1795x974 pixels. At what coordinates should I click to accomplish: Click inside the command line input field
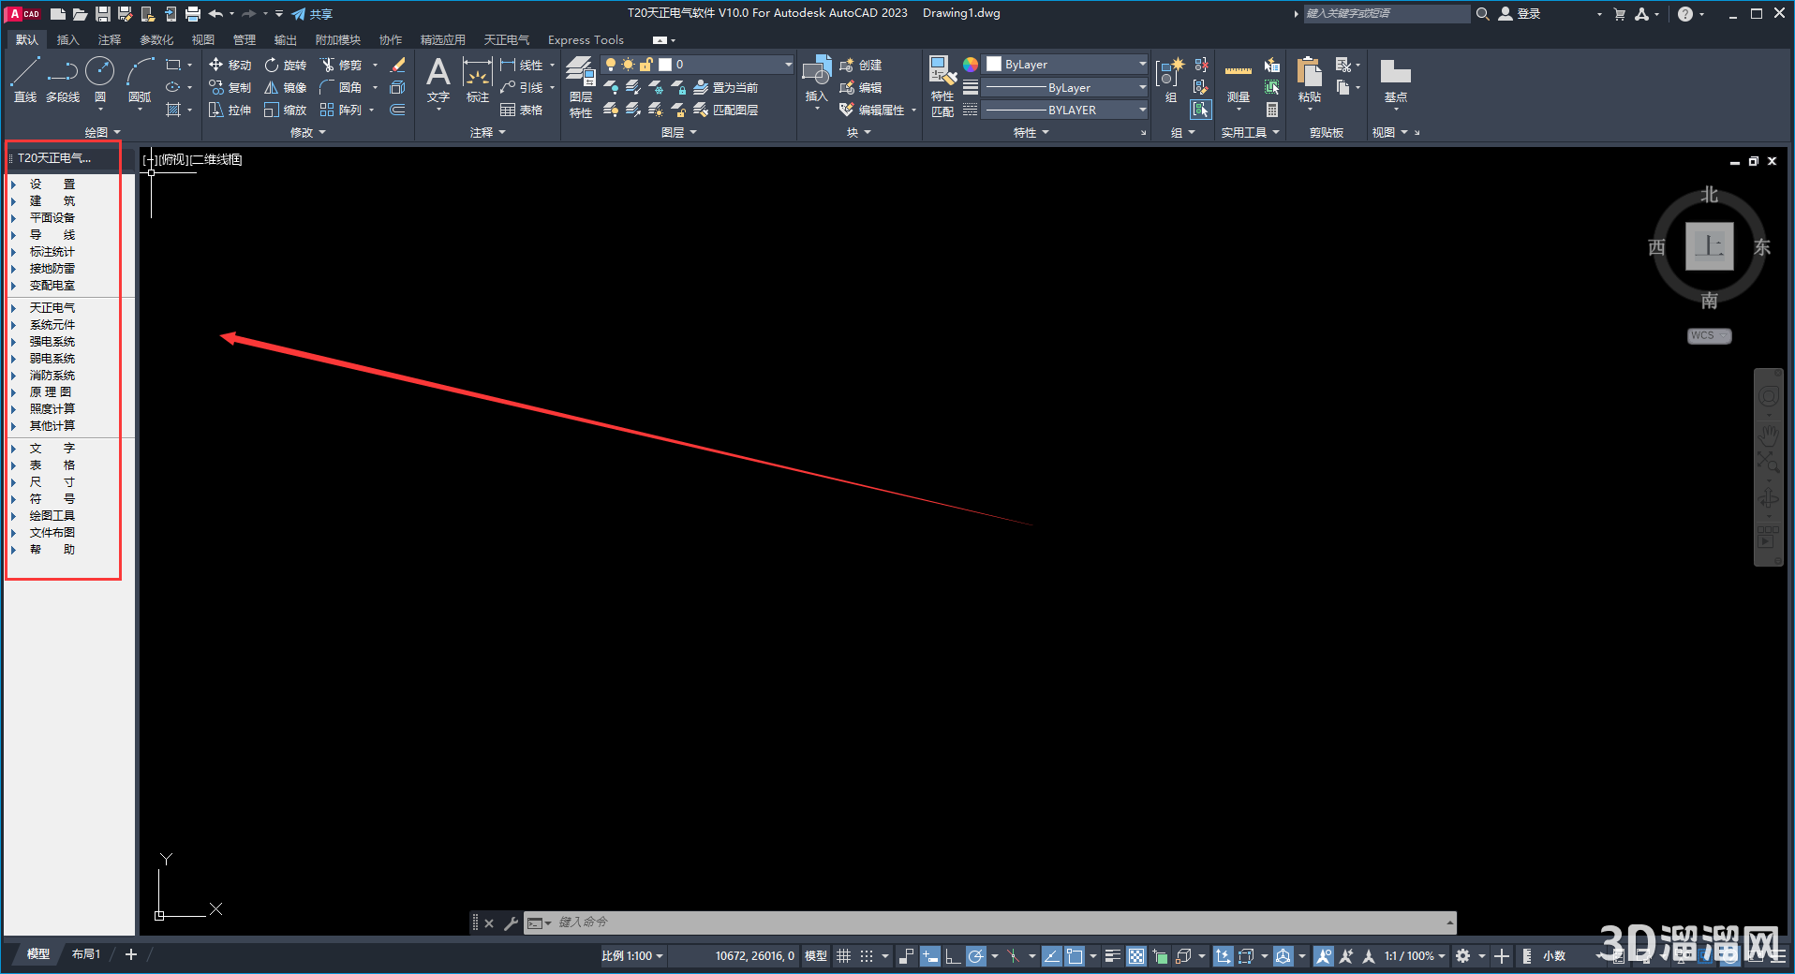pyautogui.click(x=937, y=922)
